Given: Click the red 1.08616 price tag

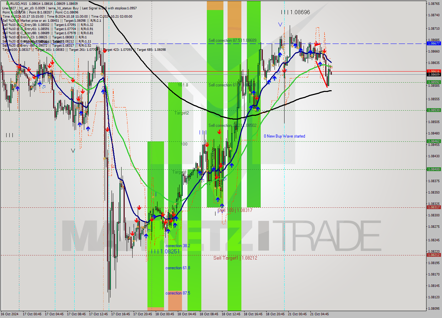Looking at the screenshot, I should point(434,71).
